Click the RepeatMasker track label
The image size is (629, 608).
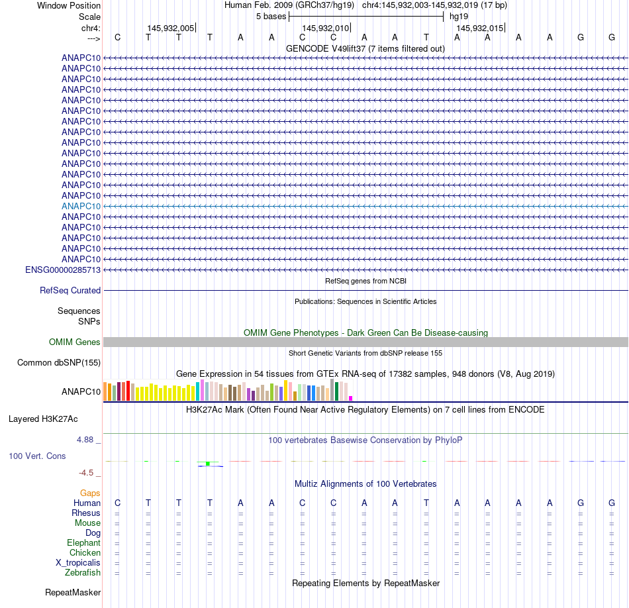73,592
